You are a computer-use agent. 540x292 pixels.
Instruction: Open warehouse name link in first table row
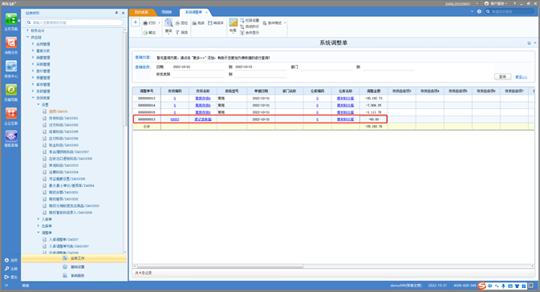(345, 99)
